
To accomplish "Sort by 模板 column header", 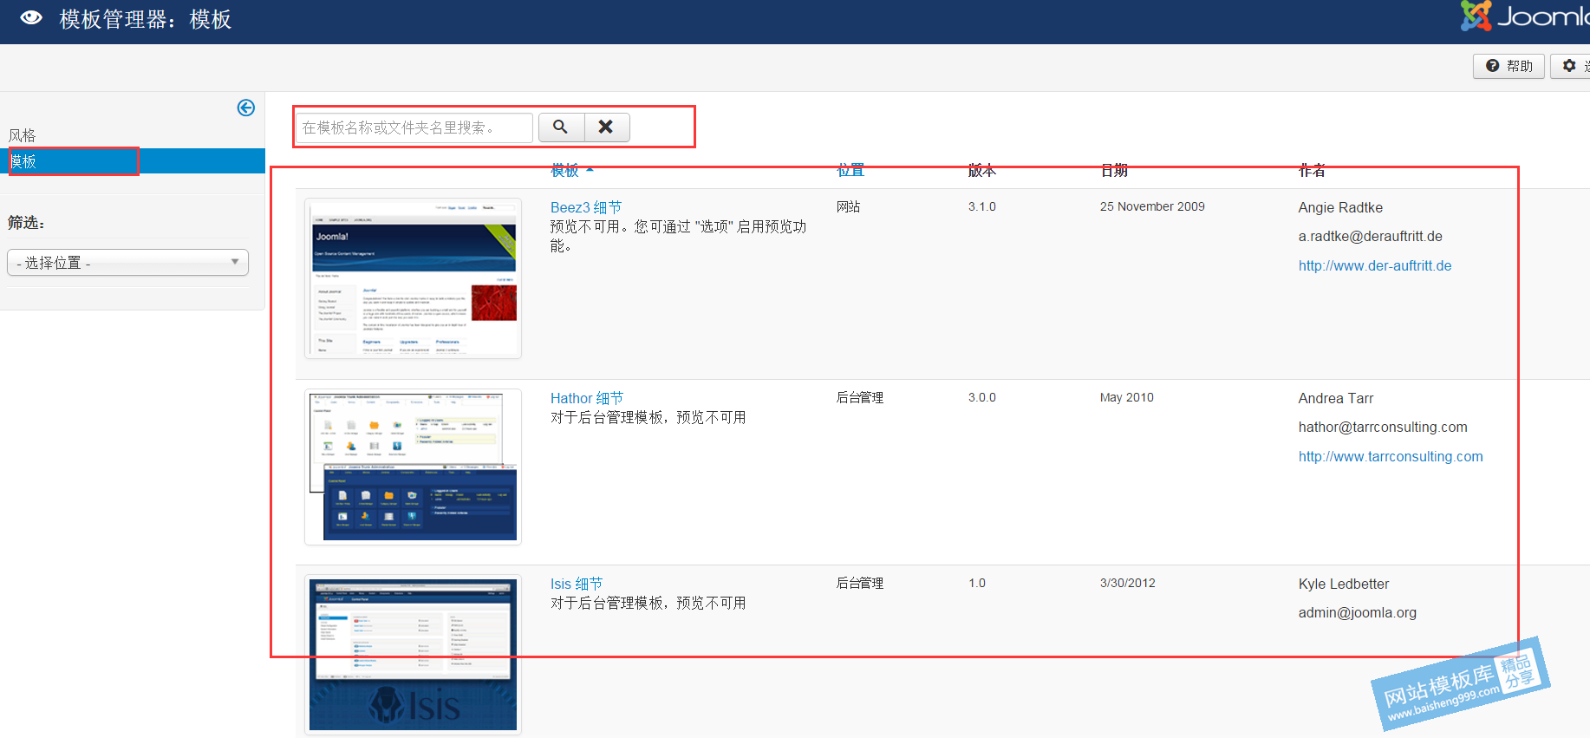I will [x=571, y=171].
